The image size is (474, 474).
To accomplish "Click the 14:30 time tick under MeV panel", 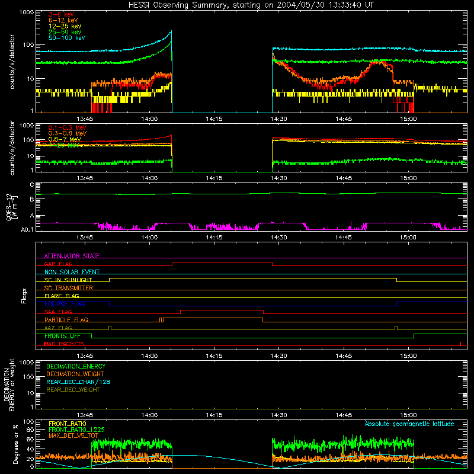I will pos(278,178).
